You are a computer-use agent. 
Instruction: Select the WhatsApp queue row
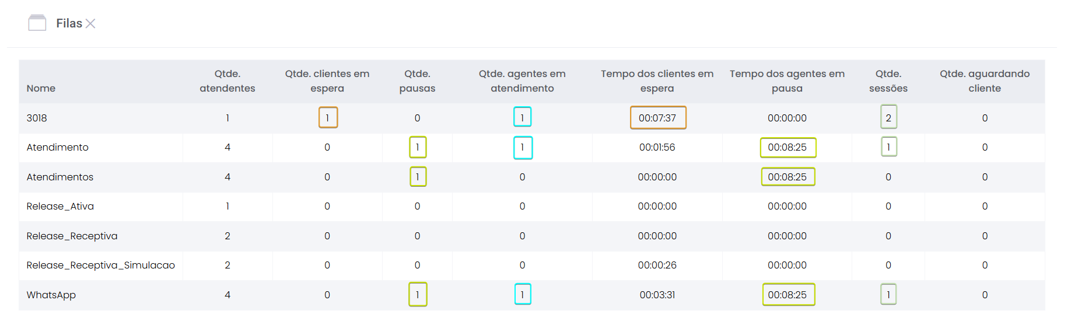tap(51, 295)
